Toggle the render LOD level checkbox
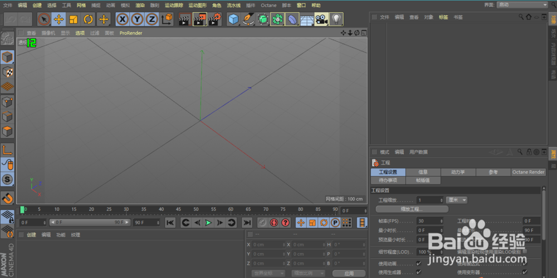The image size is (557, 278). [525, 251]
